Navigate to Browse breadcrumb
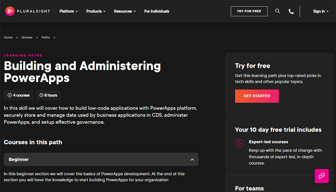This screenshot has height=192, width=336. (27, 37)
